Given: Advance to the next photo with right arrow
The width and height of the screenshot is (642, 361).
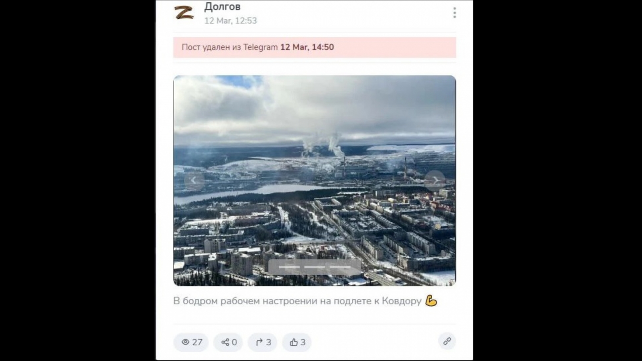Looking at the screenshot, I should (x=435, y=180).
